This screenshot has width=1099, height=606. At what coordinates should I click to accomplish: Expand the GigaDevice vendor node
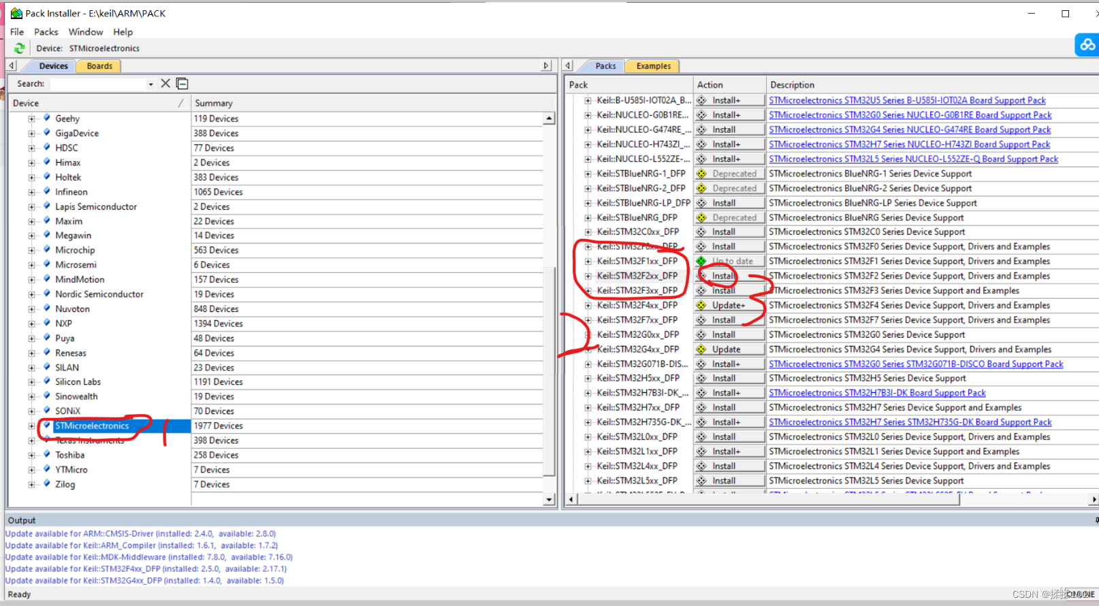coord(31,133)
